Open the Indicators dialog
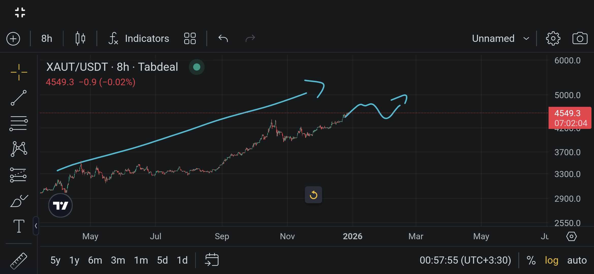 pos(139,39)
